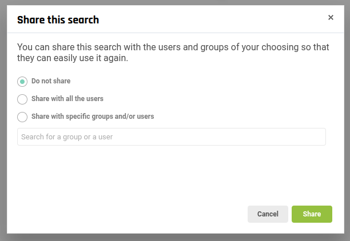Click the right end of the user search field
Screen dimensions: 350x241
[315, 137]
